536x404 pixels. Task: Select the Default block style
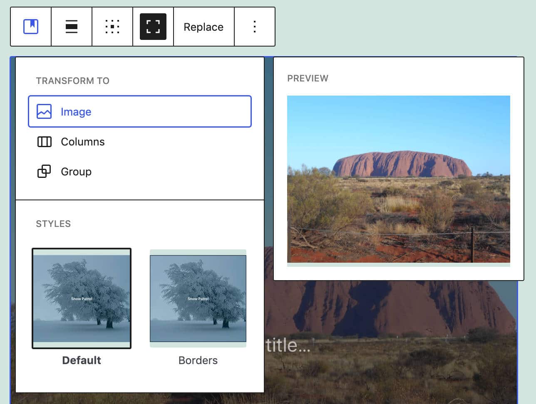81,298
